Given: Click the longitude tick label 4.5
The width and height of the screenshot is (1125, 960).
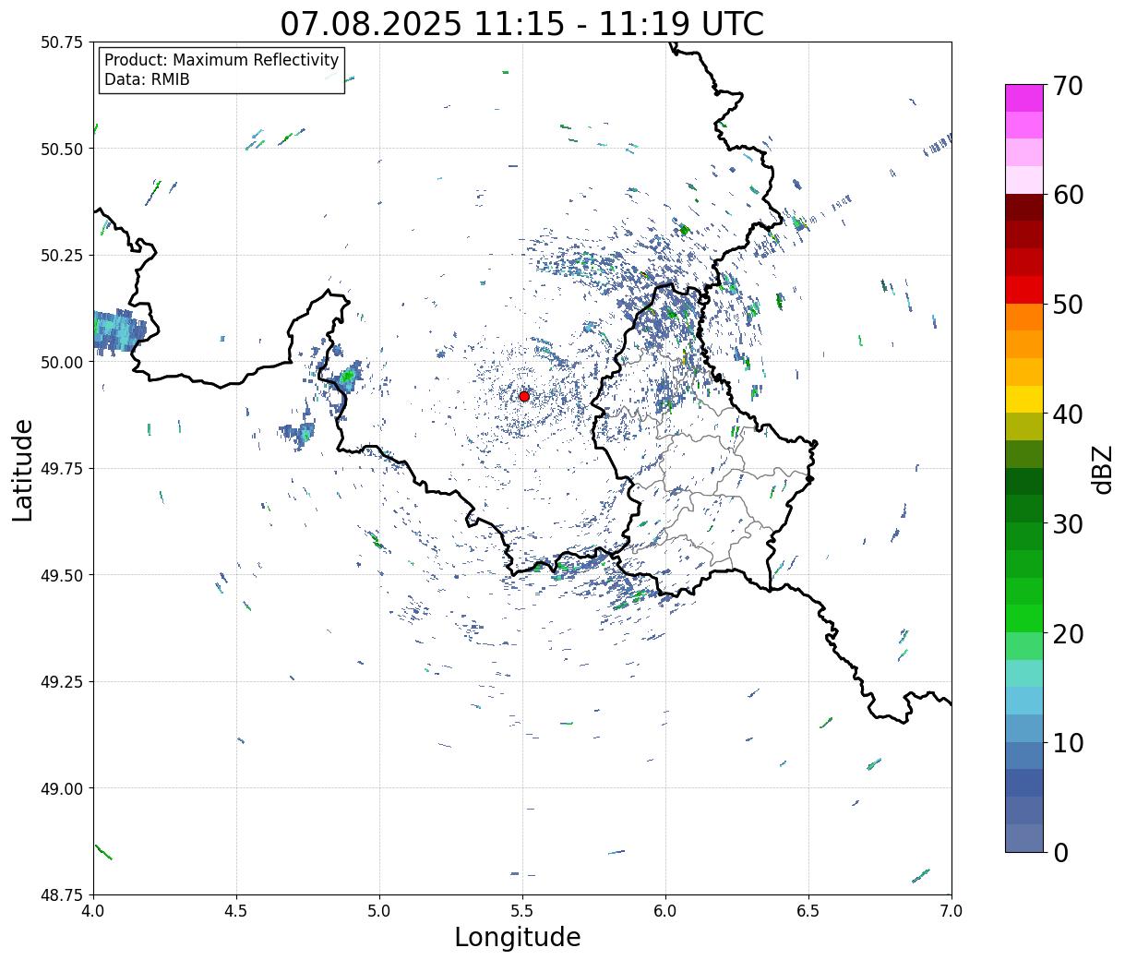Looking at the screenshot, I should pyautogui.click(x=236, y=911).
